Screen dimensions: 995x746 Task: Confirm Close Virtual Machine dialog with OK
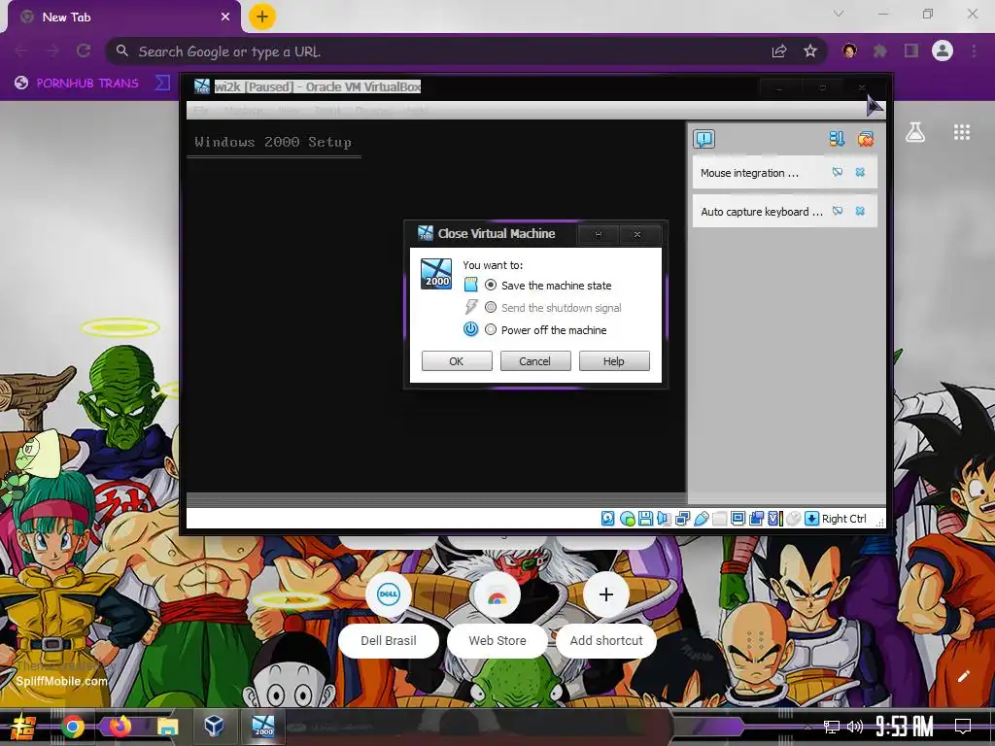457,361
